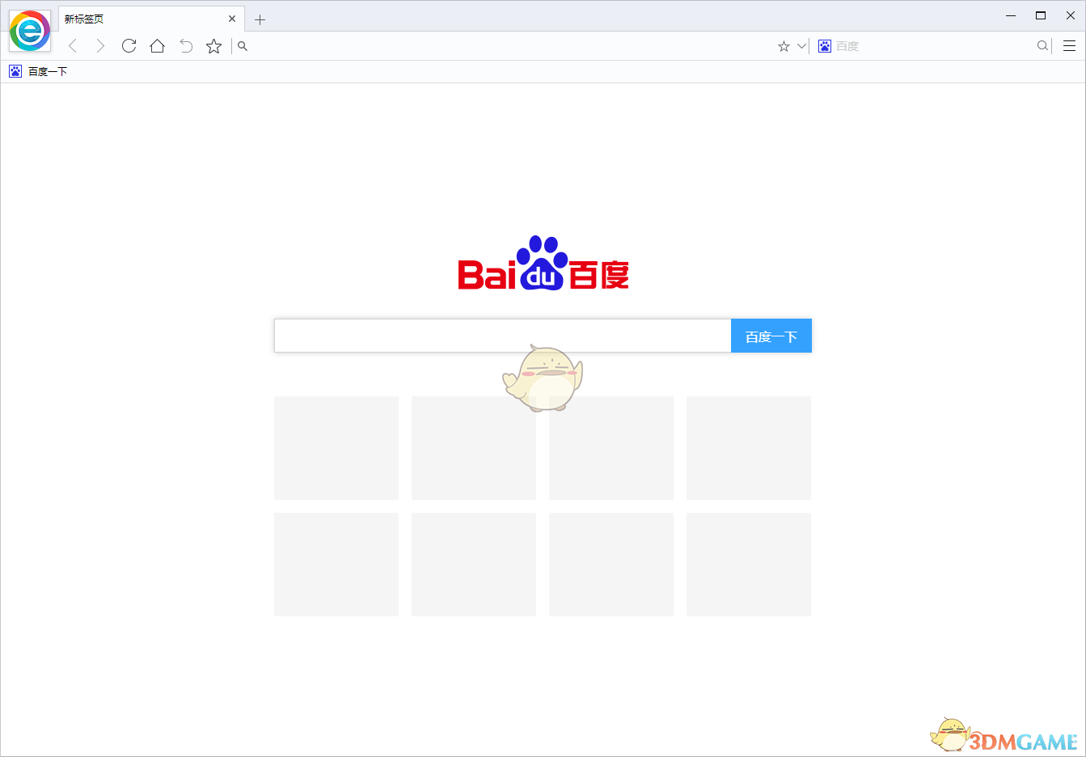Open the browser hamburger main menu
This screenshot has width=1086, height=757.
click(1069, 46)
